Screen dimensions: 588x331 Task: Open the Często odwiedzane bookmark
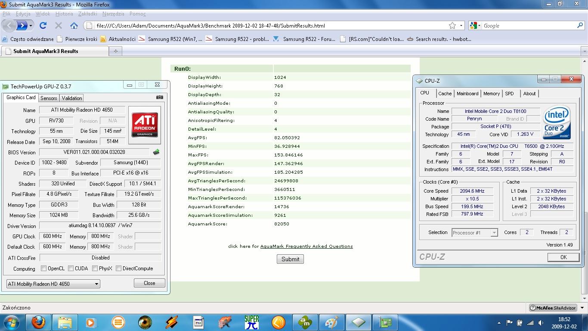click(x=28, y=39)
